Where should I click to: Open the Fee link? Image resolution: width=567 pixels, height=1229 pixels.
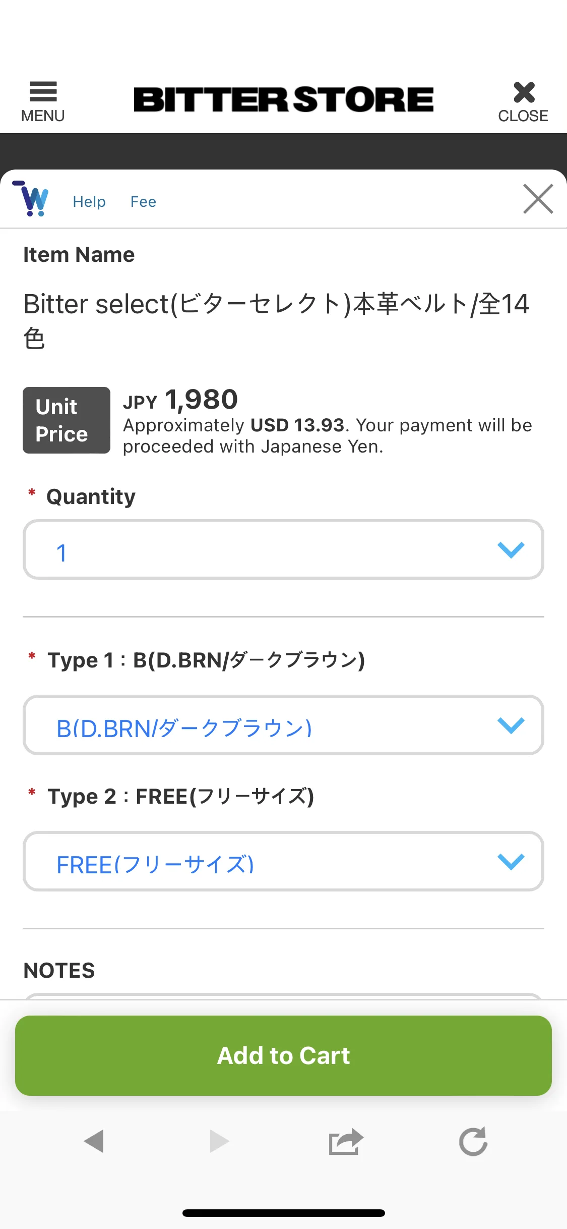[x=143, y=202]
